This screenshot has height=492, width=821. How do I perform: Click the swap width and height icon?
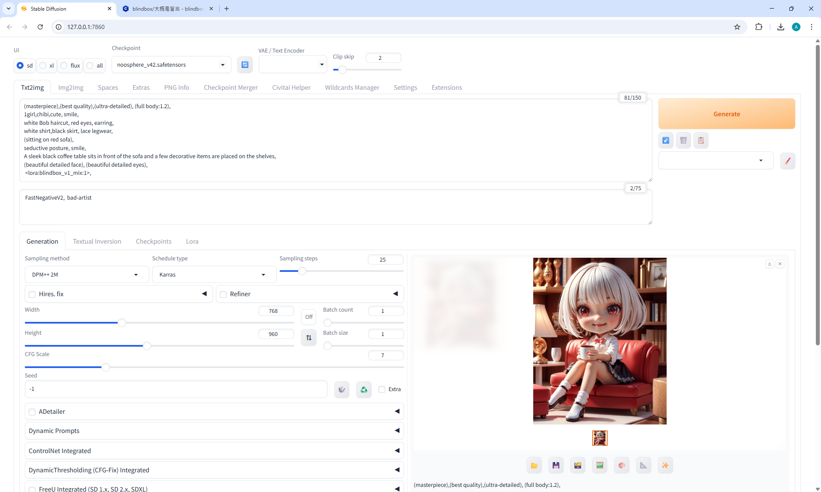(309, 338)
